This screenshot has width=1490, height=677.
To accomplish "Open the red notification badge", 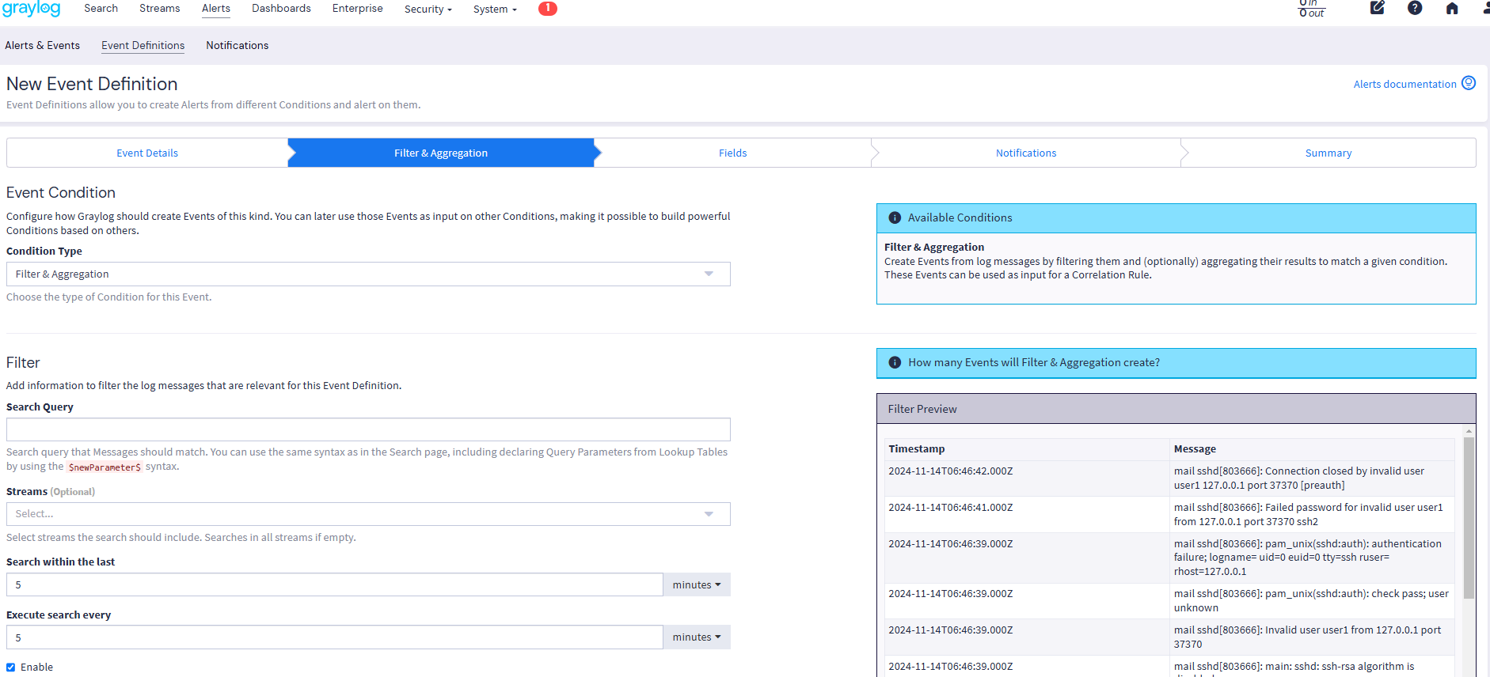I will tap(547, 9).
